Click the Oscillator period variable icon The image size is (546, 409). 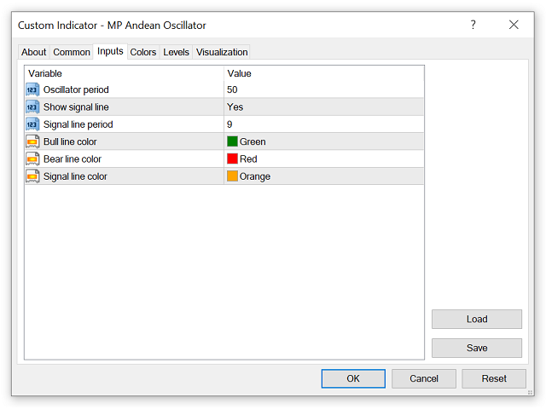click(32, 89)
